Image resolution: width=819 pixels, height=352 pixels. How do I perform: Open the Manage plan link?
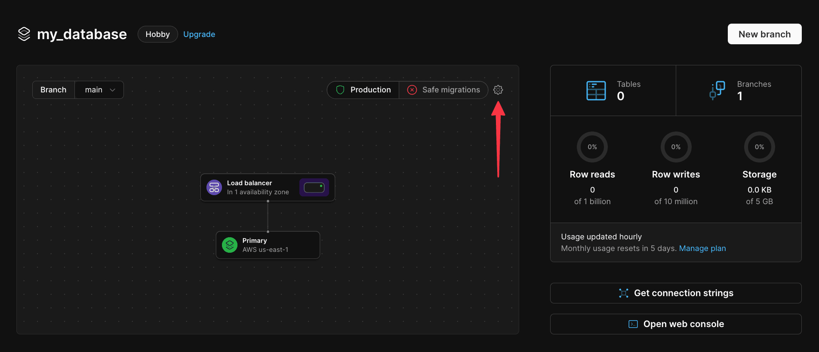(x=702, y=248)
